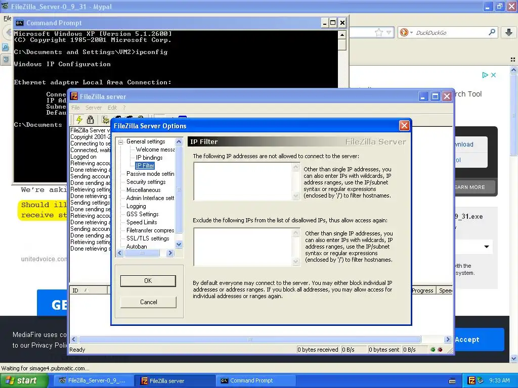Open the Windows Start button
The height and width of the screenshot is (388, 518).
(24, 381)
